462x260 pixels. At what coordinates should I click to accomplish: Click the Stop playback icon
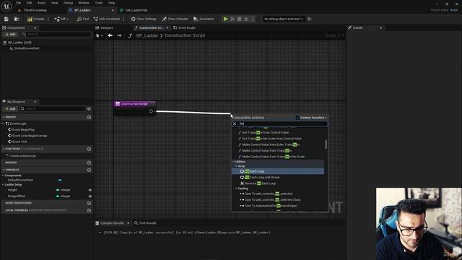click(x=239, y=19)
